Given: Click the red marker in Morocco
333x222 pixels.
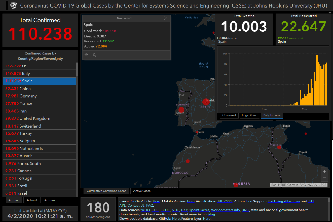Looking at the screenshot, I should (188, 161).
